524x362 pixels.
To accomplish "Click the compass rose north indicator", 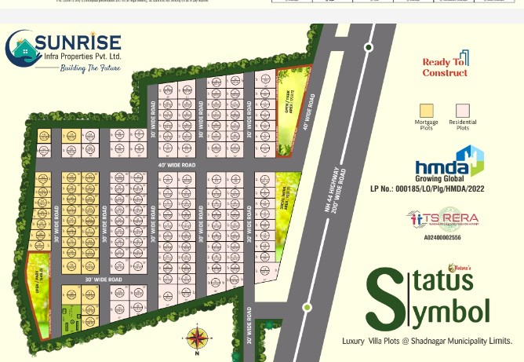I will click(x=196, y=339).
